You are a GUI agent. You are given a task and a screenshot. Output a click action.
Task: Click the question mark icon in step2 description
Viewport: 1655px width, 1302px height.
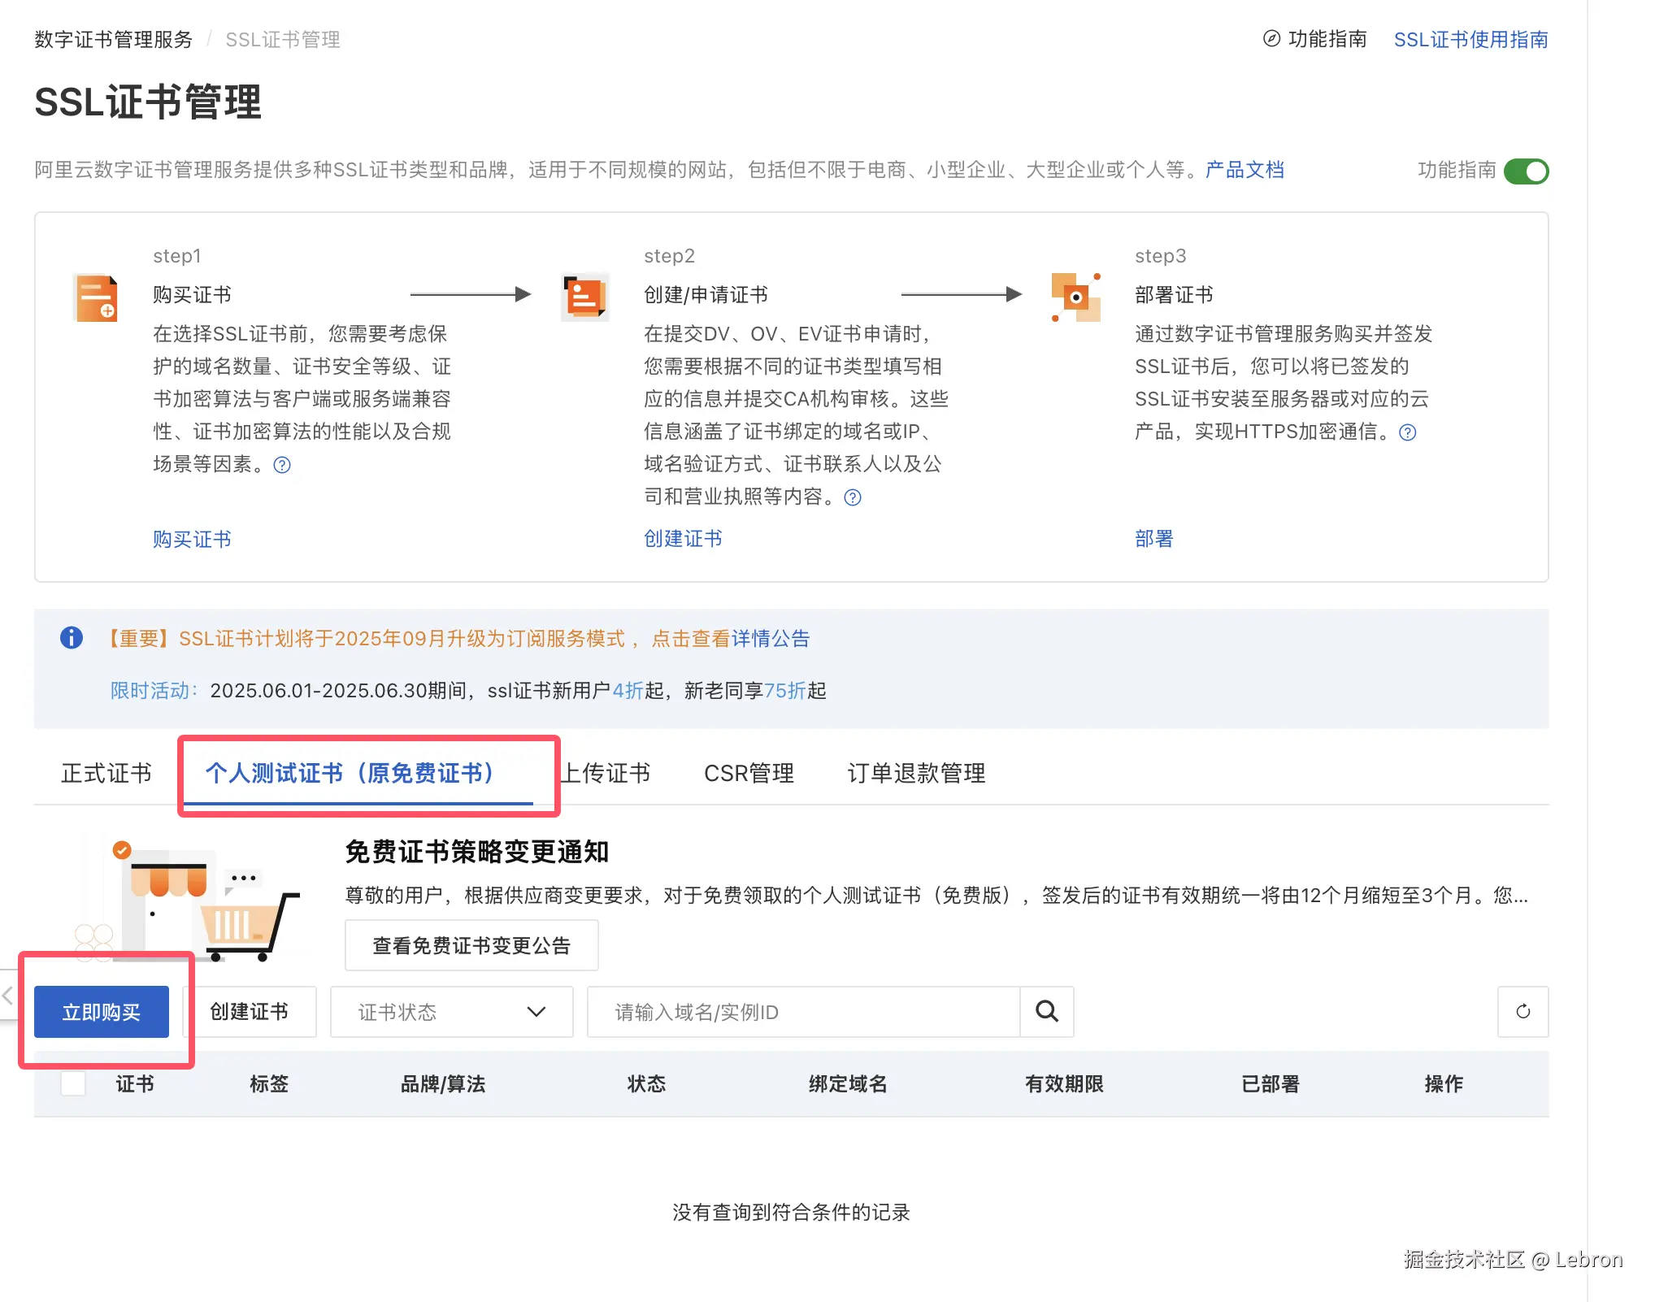pos(853,497)
